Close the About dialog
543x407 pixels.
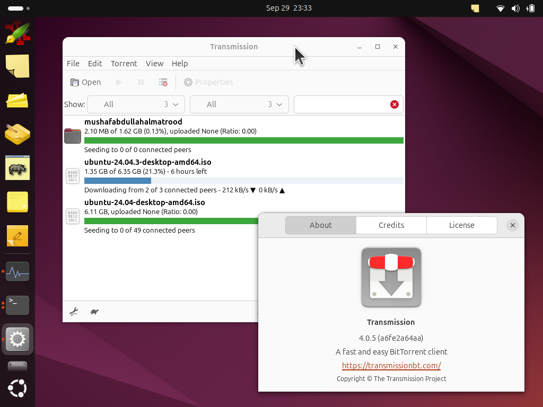click(513, 225)
